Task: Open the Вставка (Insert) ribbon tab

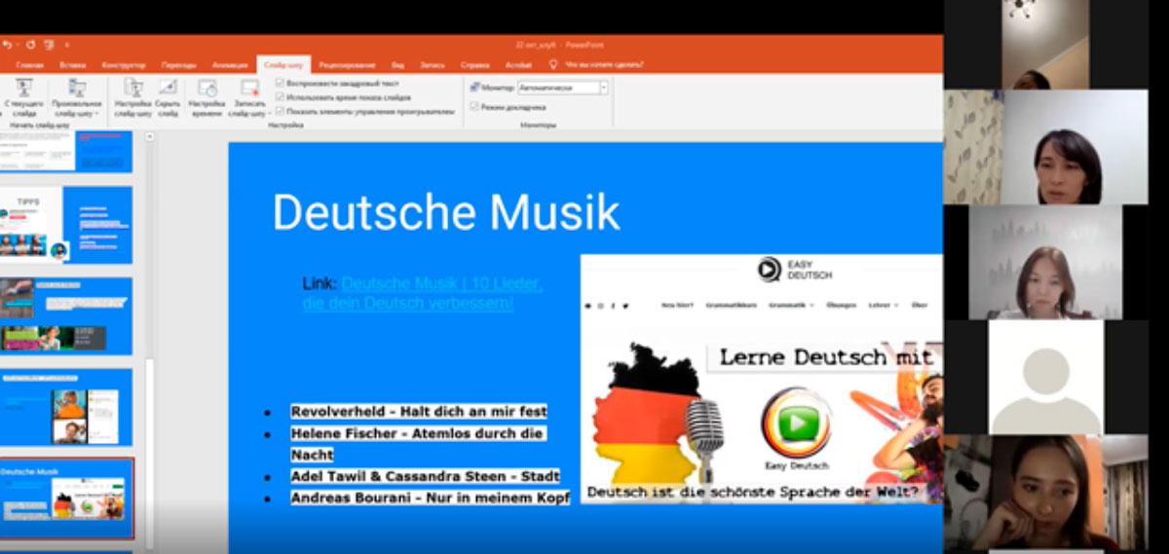Action: pyautogui.click(x=73, y=65)
